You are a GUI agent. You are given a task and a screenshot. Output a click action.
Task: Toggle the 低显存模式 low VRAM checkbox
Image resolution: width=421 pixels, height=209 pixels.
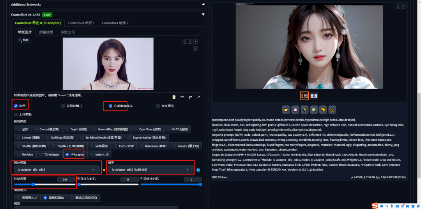[63, 106]
